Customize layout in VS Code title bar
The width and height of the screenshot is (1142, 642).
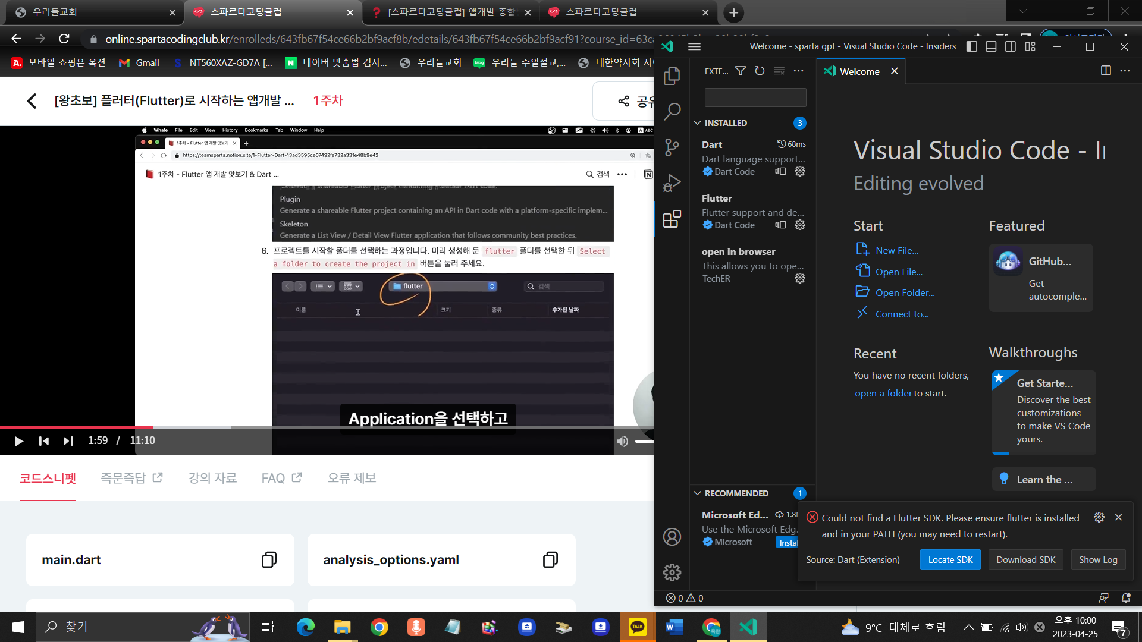(x=1030, y=46)
